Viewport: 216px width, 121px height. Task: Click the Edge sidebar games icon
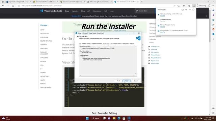pos(213,25)
